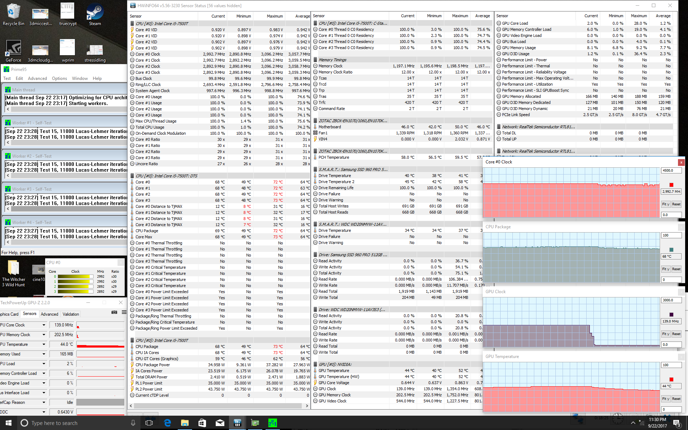The height and width of the screenshot is (430, 688).
Task: Switch to the Prime95 taskbar icon
Action: [x=272, y=423]
